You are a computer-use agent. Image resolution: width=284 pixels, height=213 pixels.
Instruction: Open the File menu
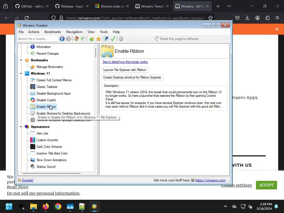pos(21,32)
